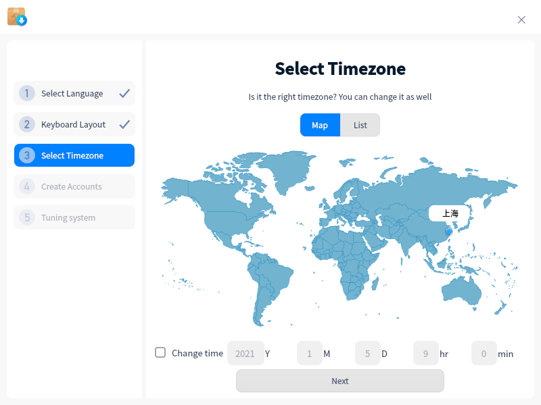Enable the Change time checkbox

click(x=160, y=352)
